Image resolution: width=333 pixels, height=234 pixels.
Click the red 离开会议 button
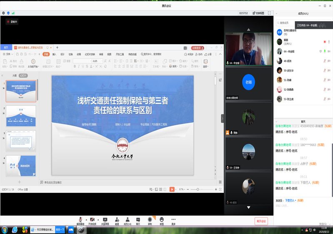tap(261, 221)
